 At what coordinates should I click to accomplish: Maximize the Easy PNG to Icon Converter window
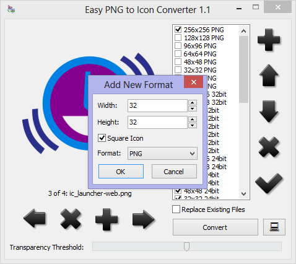coord(256,7)
